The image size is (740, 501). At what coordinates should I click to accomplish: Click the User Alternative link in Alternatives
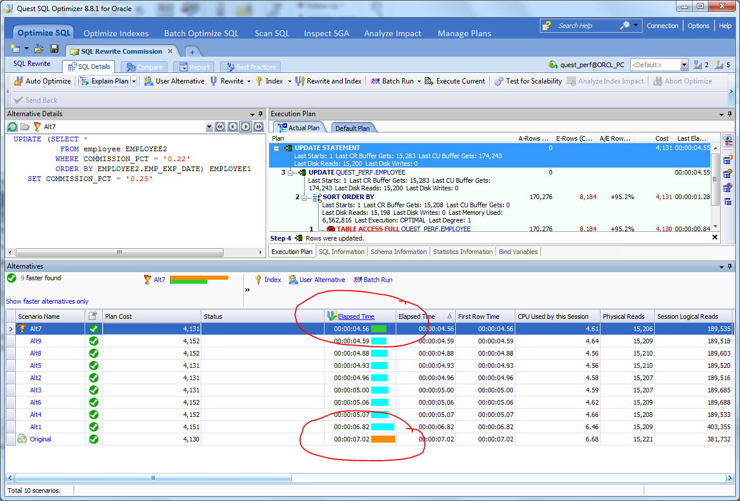[x=317, y=280]
